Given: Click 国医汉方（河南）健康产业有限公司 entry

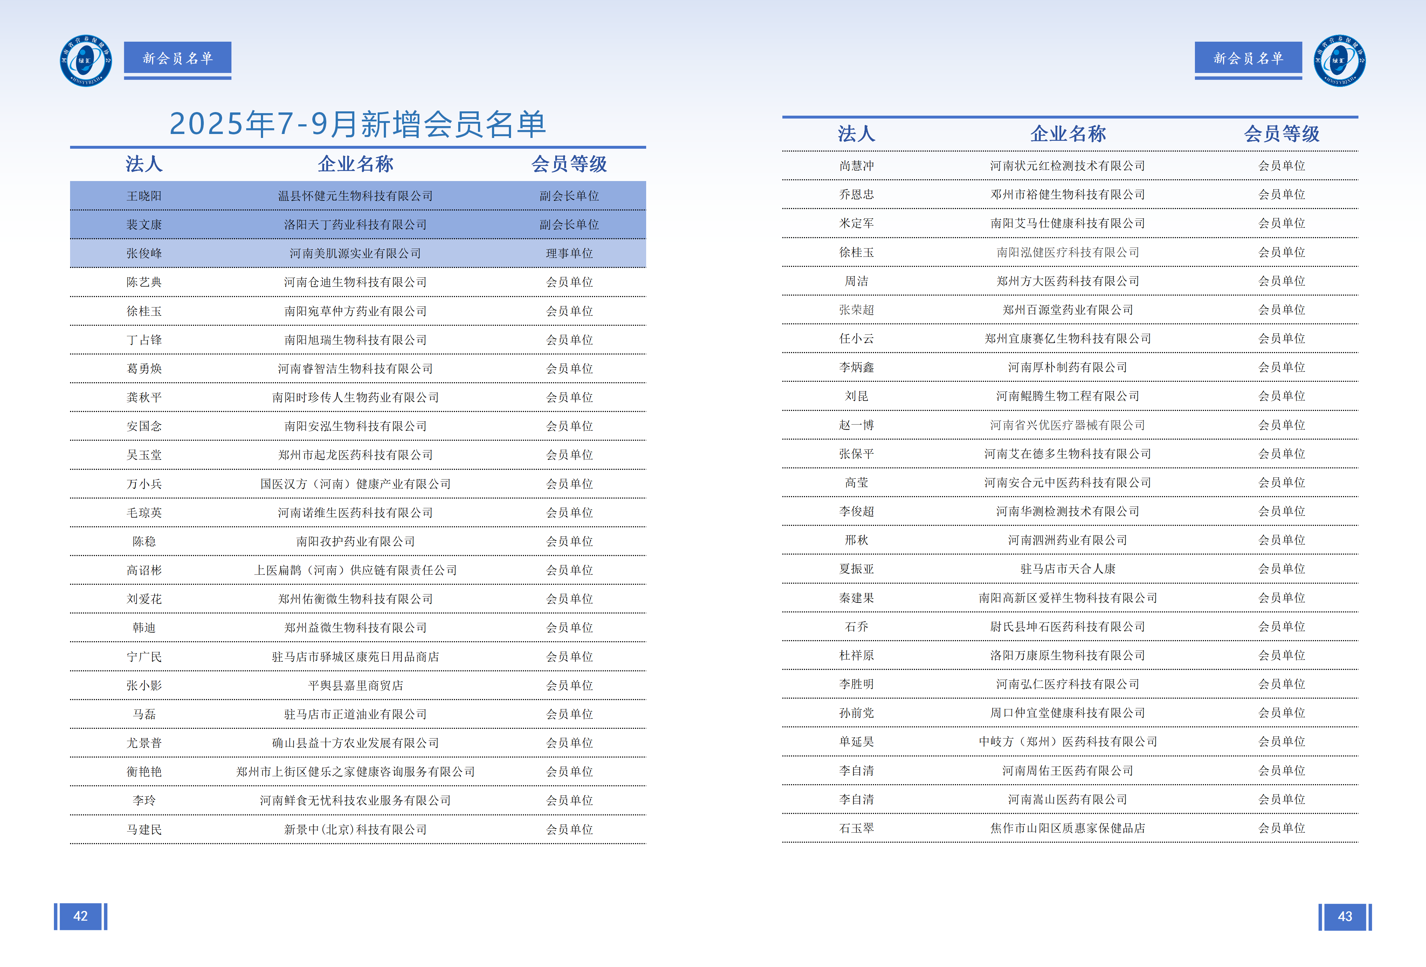Looking at the screenshot, I should click(x=355, y=484).
